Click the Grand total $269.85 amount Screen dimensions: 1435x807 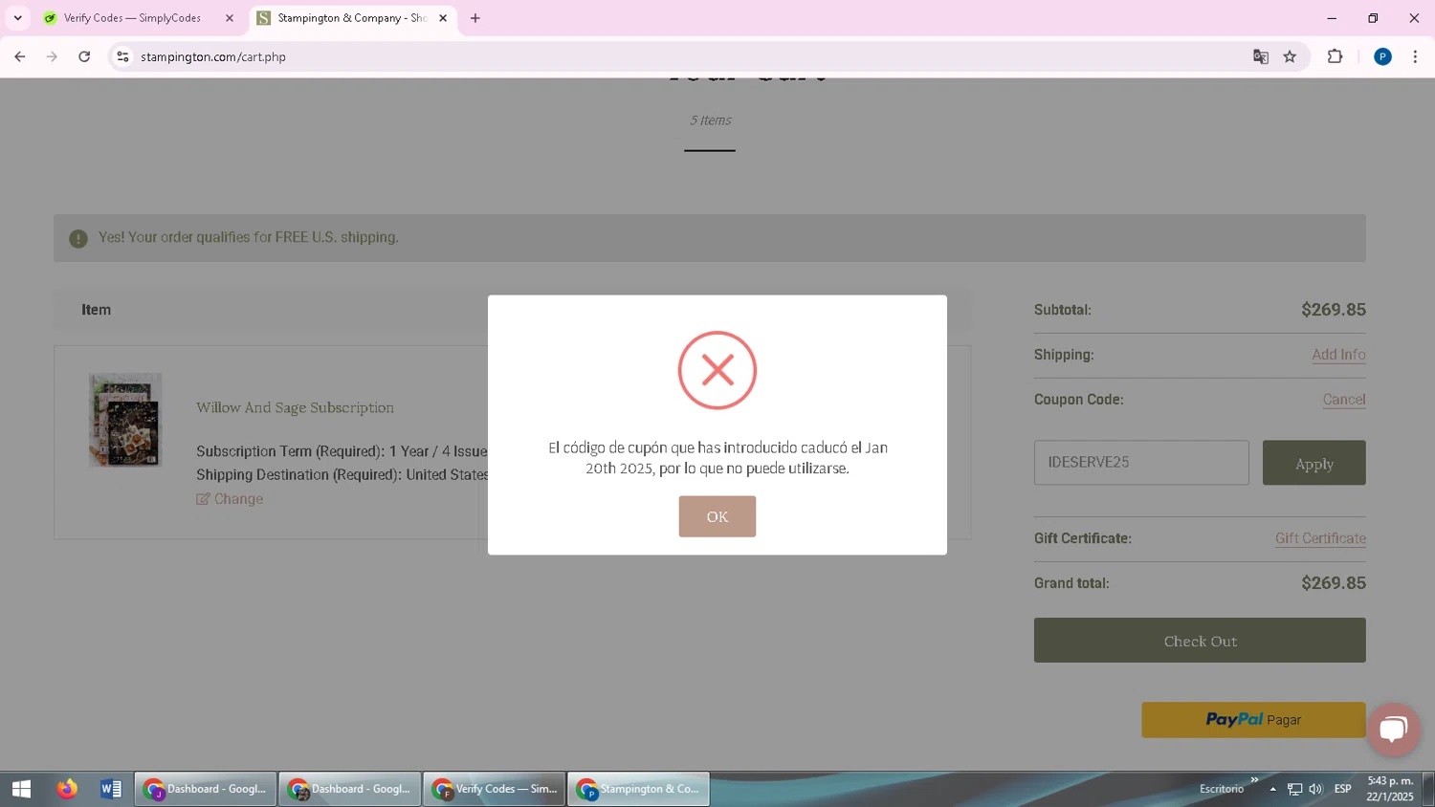[1334, 583]
